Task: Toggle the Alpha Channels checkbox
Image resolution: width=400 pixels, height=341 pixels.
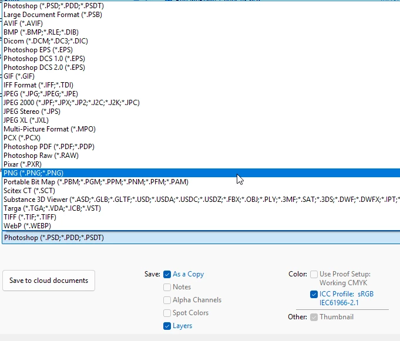Action: (x=167, y=300)
